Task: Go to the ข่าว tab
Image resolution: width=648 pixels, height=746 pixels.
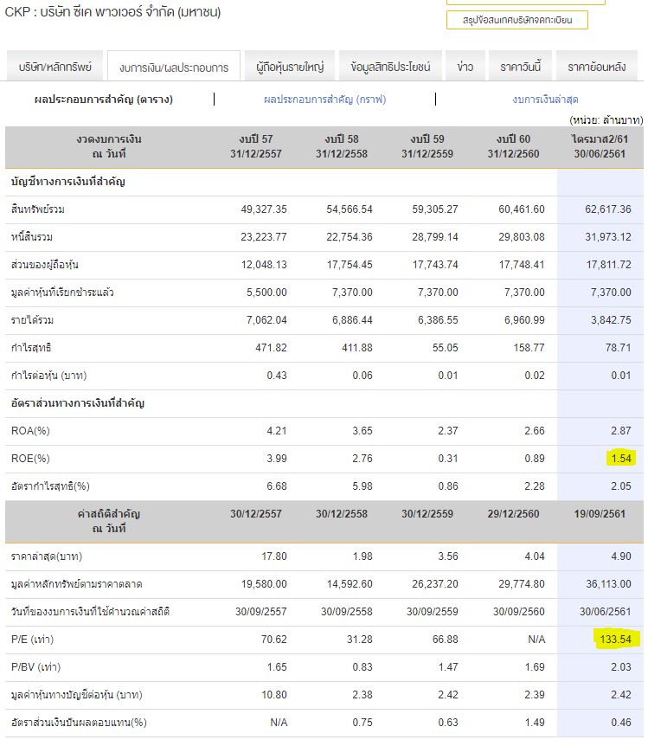Action: (465, 67)
